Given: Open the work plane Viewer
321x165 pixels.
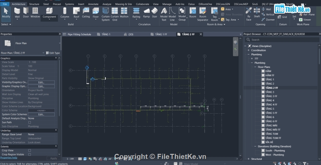Looking at the screenshot, I should click(x=305, y=20).
